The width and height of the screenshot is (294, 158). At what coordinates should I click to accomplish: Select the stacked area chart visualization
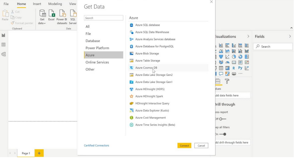click(x=227, y=51)
